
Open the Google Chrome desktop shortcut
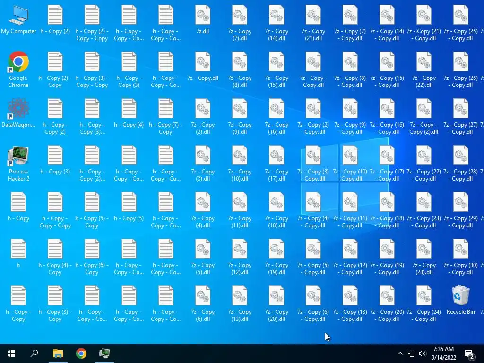18,70
